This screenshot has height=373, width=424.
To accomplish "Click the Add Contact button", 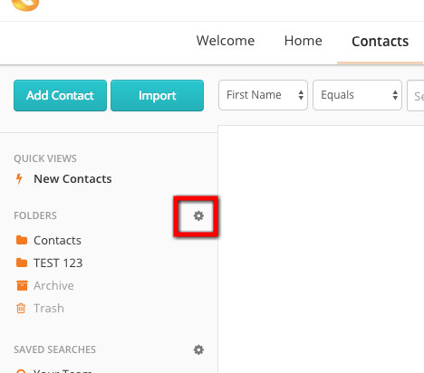I will pos(60,96).
